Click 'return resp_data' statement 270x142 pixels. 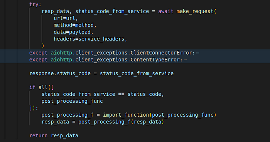[54, 135]
